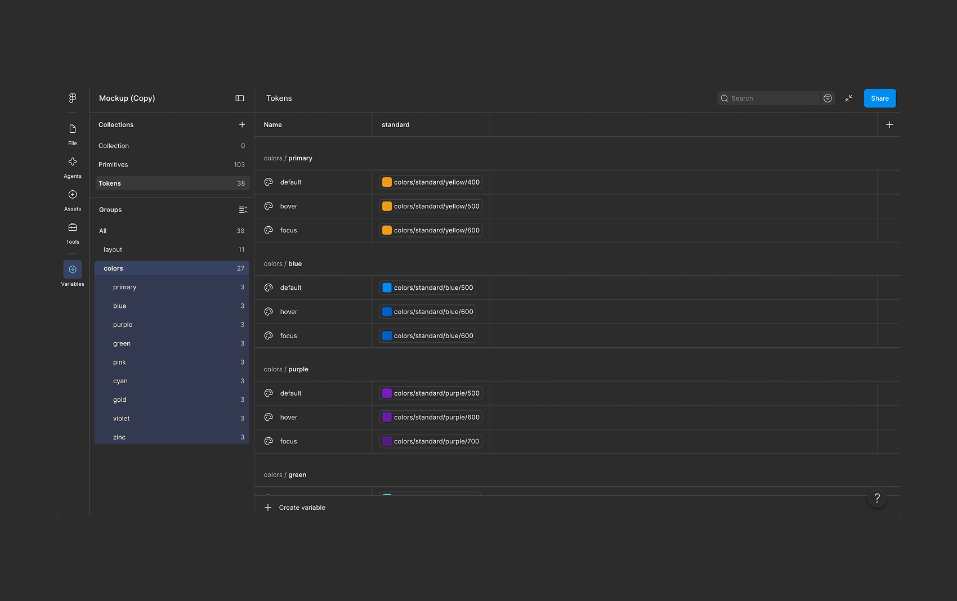957x601 pixels.
Task: Select the Primitives collection
Action: point(172,164)
